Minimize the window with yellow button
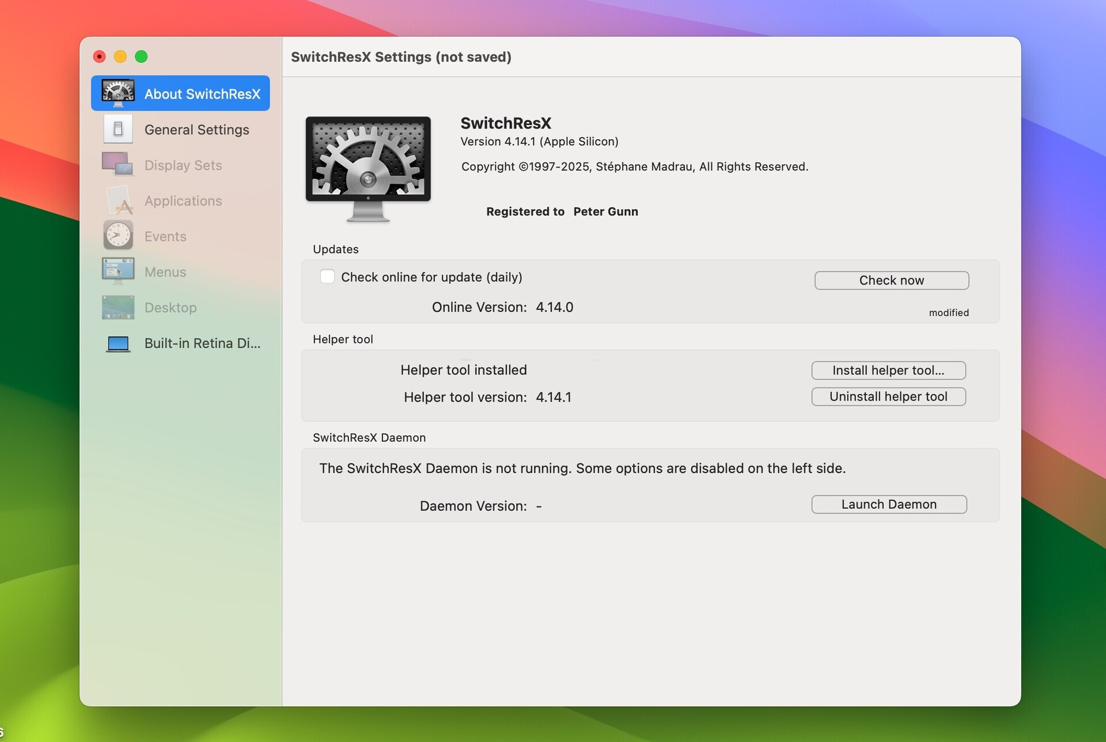 (120, 56)
